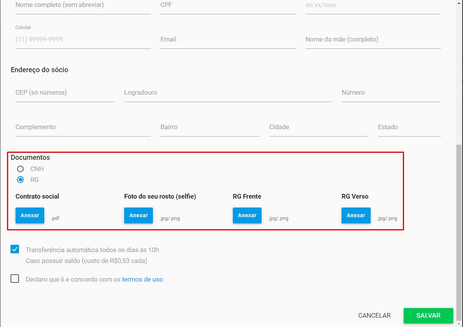Open the termos de uso link
The height and width of the screenshot is (327, 463).
pos(142,279)
